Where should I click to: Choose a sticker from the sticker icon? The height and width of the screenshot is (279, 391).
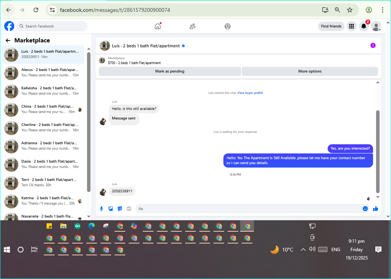pyautogui.click(x=120, y=209)
